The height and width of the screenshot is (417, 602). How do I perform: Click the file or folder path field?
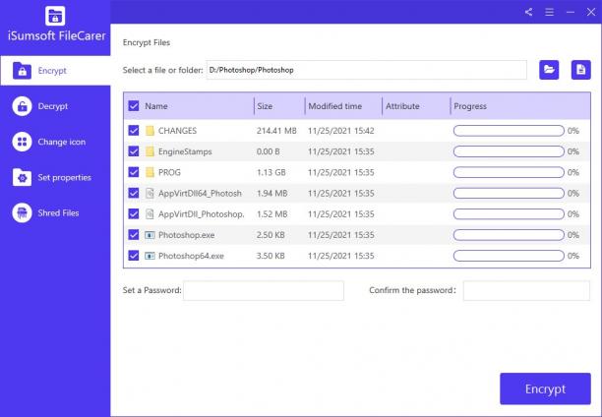pyautogui.click(x=367, y=70)
